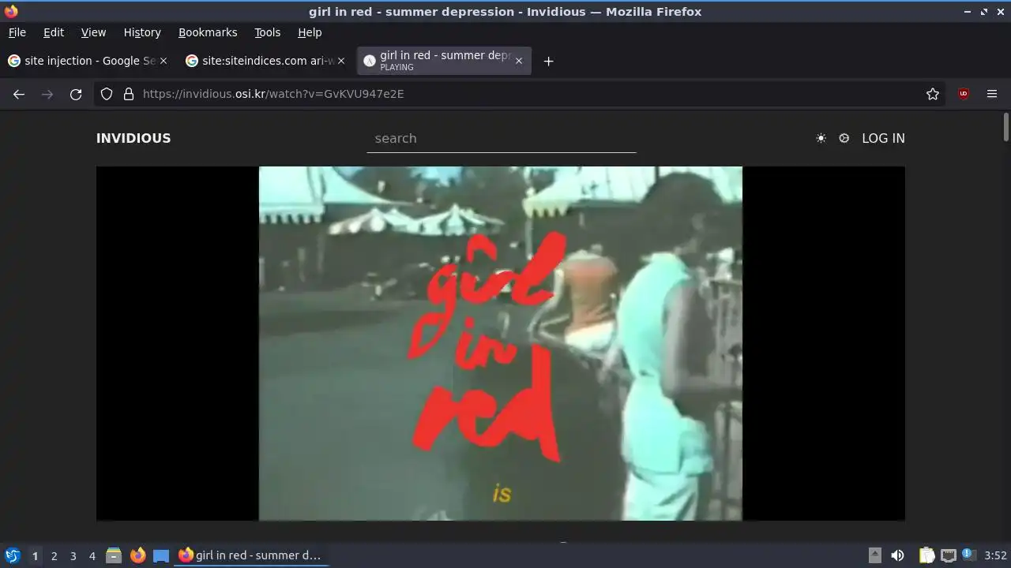Go back to previous page
1011x568 pixels.
click(x=19, y=94)
